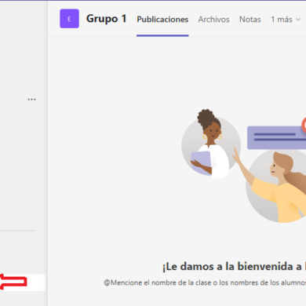Go to the Notas tab

tap(250, 20)
